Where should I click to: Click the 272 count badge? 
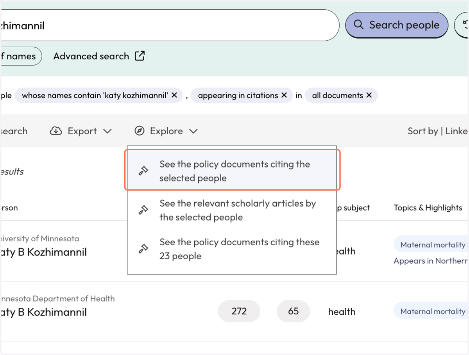coord(239,311)
